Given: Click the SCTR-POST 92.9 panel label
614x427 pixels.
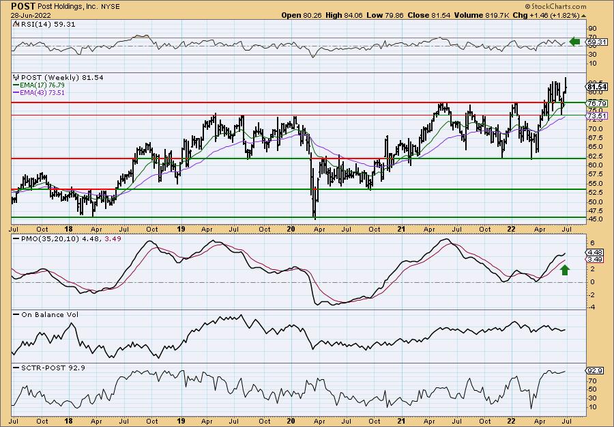Looking at the screenshot, I should (x=53, y=368).
